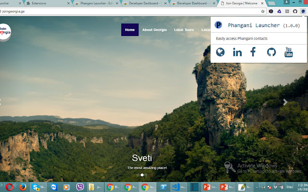
Task: Click the gray card extension icon
Action: [287, 12]
